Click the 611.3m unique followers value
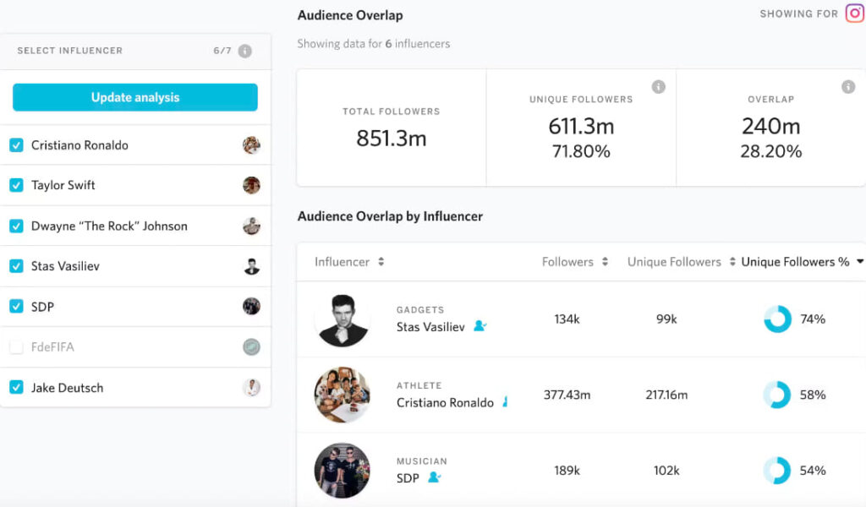Viewport: 866px width, 507px height. (x=581, y=127)
